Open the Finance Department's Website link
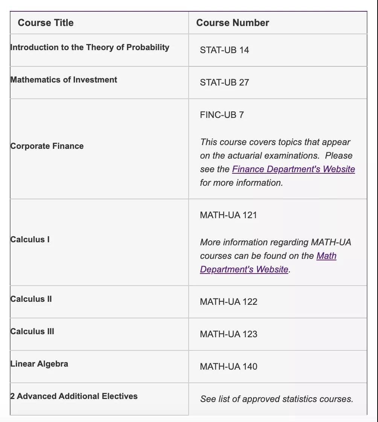This screenshot has width=378, height=422. [x=293, y=169]
